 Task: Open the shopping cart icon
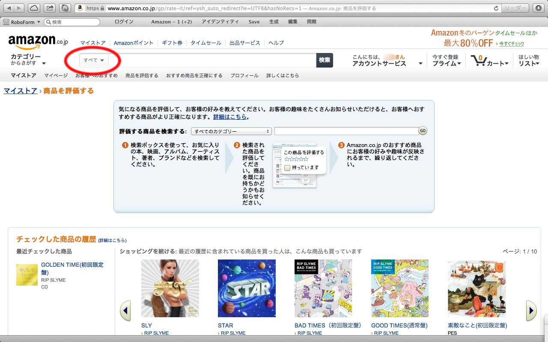[478, 60]
